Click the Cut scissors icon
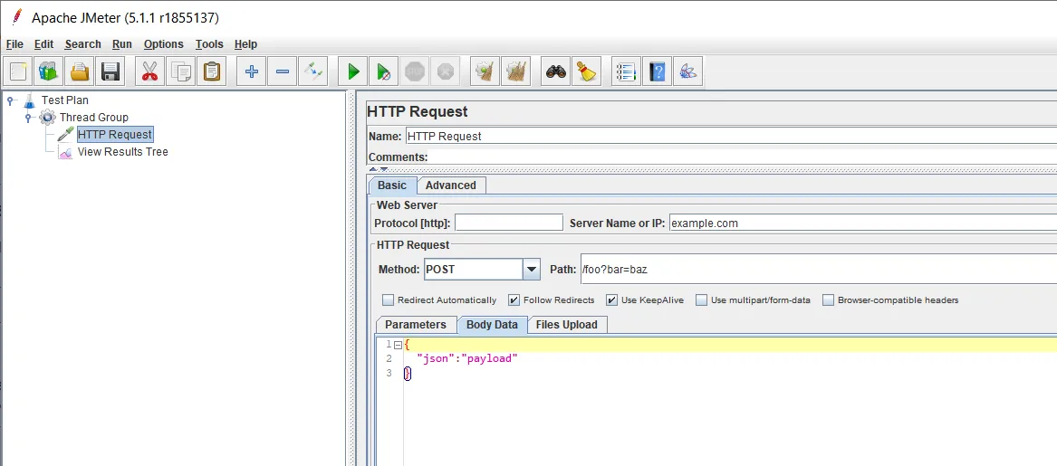The width and height of the screenshot is (1057, 466). click(x=149, y=71)
